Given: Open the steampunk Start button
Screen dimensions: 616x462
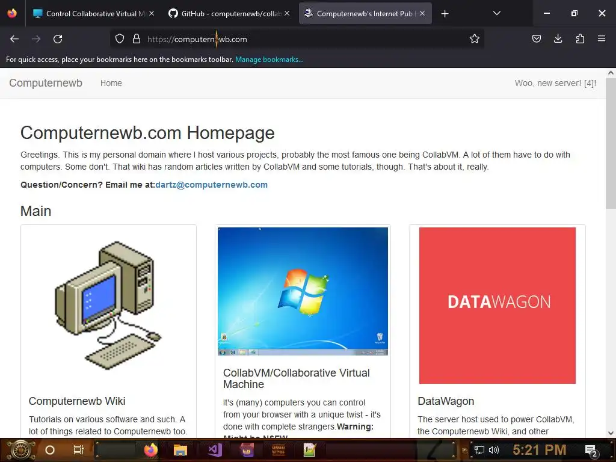Looking at the screenshot, I should [20, 450].
